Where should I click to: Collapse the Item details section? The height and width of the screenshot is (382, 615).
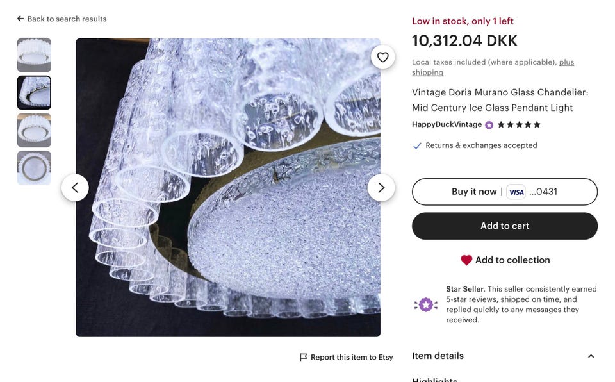(x=591, y=356)
